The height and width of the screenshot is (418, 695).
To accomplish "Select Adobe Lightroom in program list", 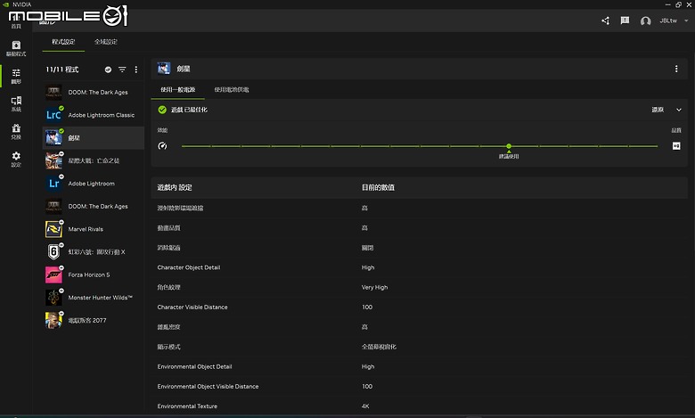I will pyautogui.click(x=93, y=184).
